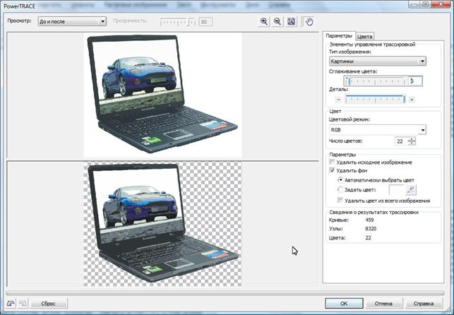The height and width of the screenshot is (315, 454).
Task: Click the eyedropper color picker icon
Action: tap(412, 189)
